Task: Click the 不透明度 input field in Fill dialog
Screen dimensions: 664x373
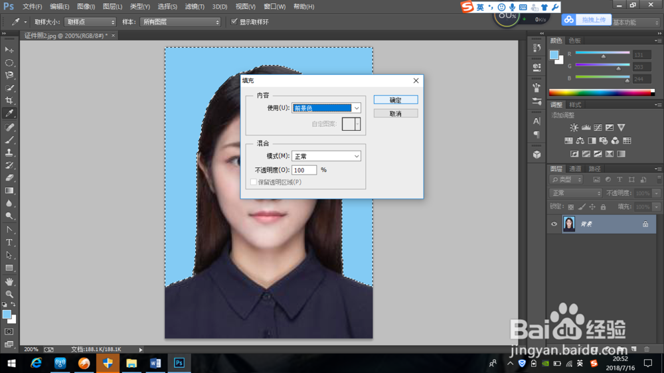Action: [304, 170]
